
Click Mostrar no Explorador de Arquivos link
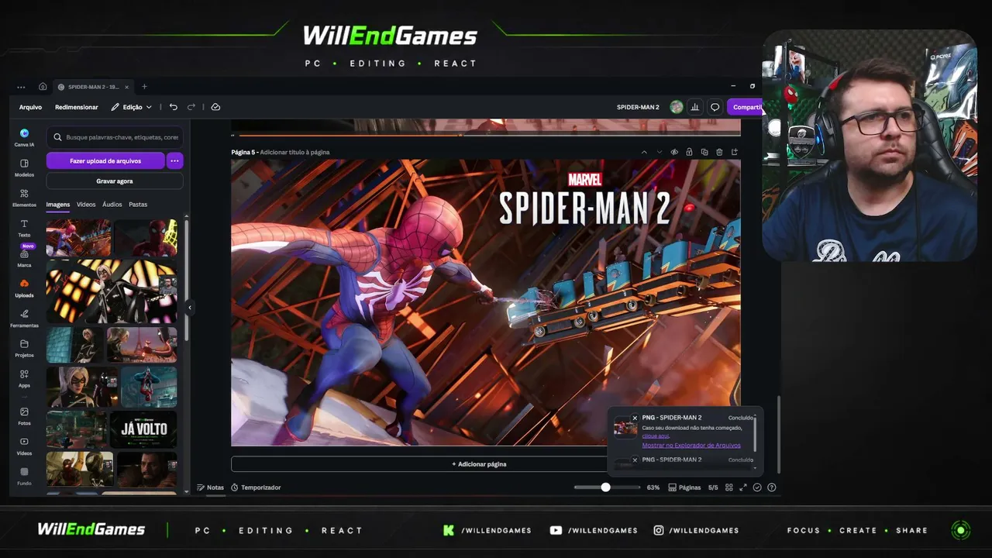pyautogui.click(x=691, y=446)
